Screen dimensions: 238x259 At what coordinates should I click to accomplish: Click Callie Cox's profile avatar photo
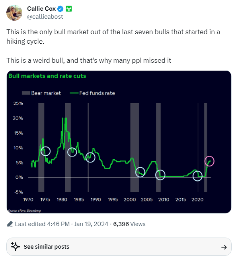[14, 13]
